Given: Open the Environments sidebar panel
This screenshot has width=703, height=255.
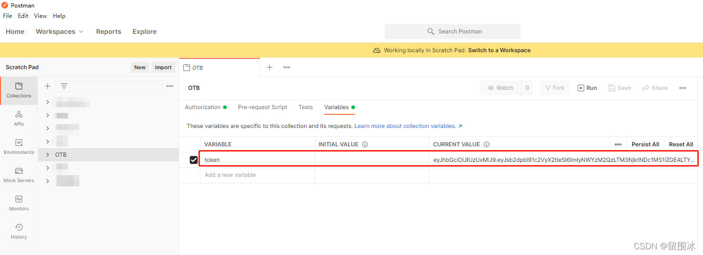Looking at the screenshot, I should tap(19, 147).
